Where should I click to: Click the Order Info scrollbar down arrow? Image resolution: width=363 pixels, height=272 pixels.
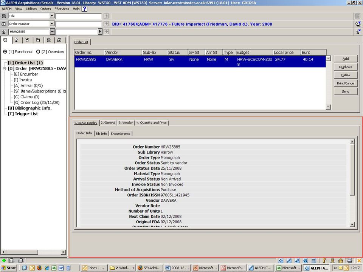pyautogui.click(x=352, y=224)
